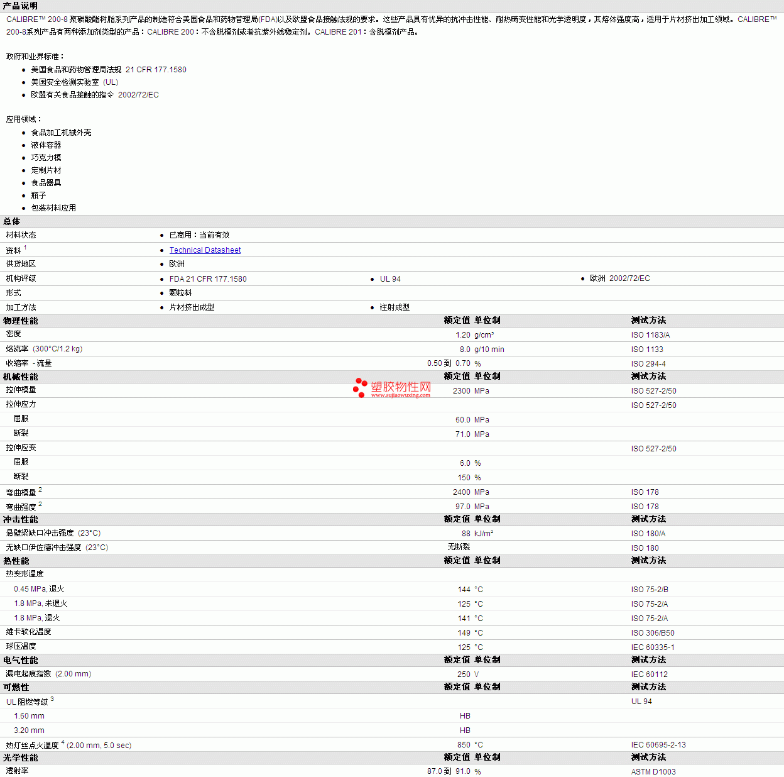Click the 瓶子 application item
The image size is (784, 777).
coord(39,196)
